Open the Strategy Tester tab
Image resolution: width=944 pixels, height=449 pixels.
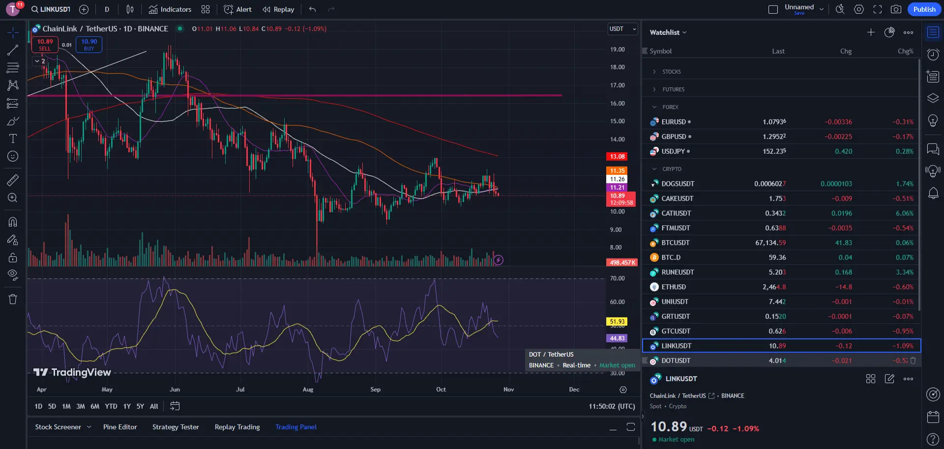[176, 427]
